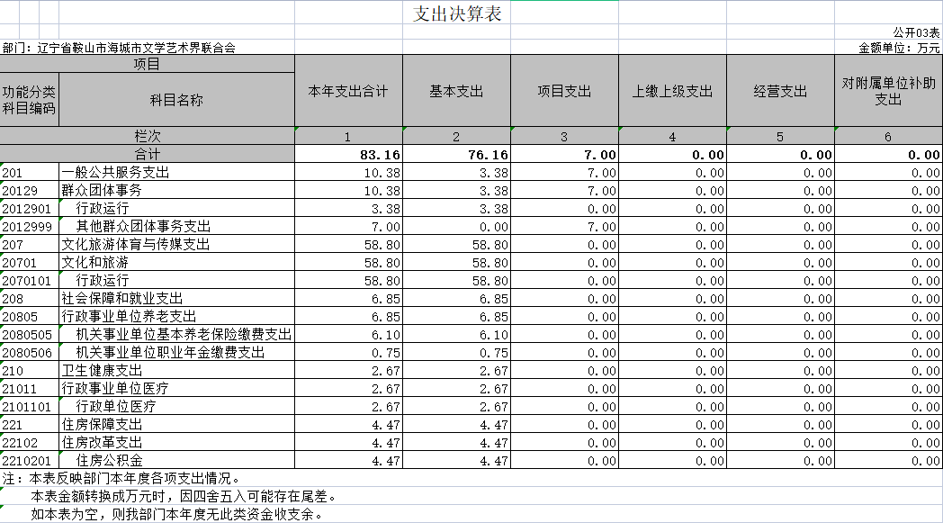Image resolution: width=943 pixels, height=523 pixels.
Task: Click the 住房公积金 cell
Action: [x=176, y=461]
